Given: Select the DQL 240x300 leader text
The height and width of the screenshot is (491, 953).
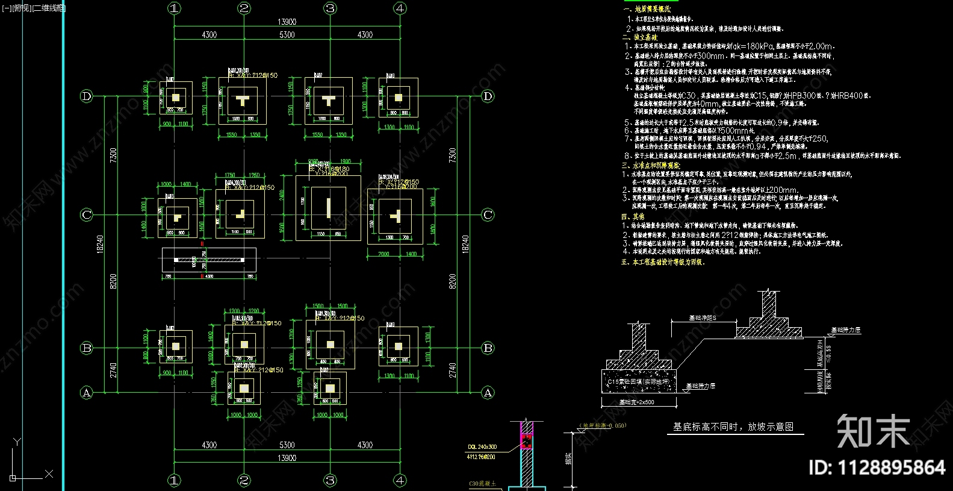Looking at the screenshot, I should point(482,447).
